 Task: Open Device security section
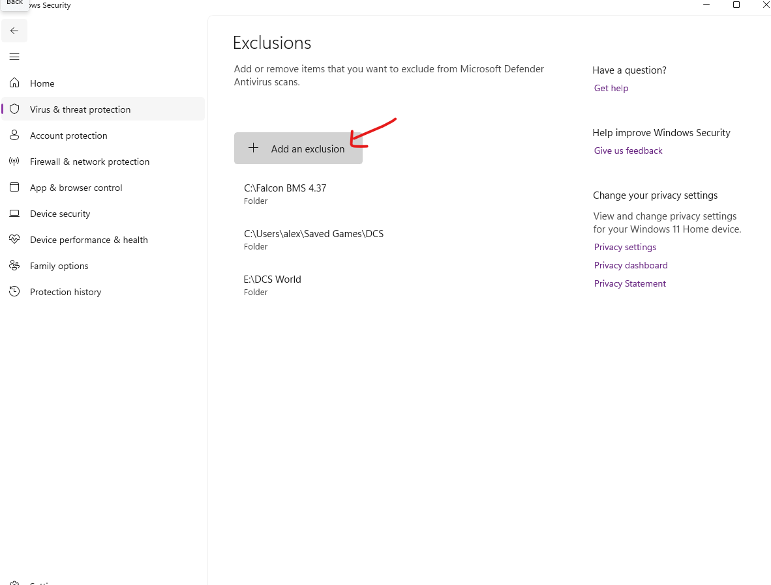103,213
